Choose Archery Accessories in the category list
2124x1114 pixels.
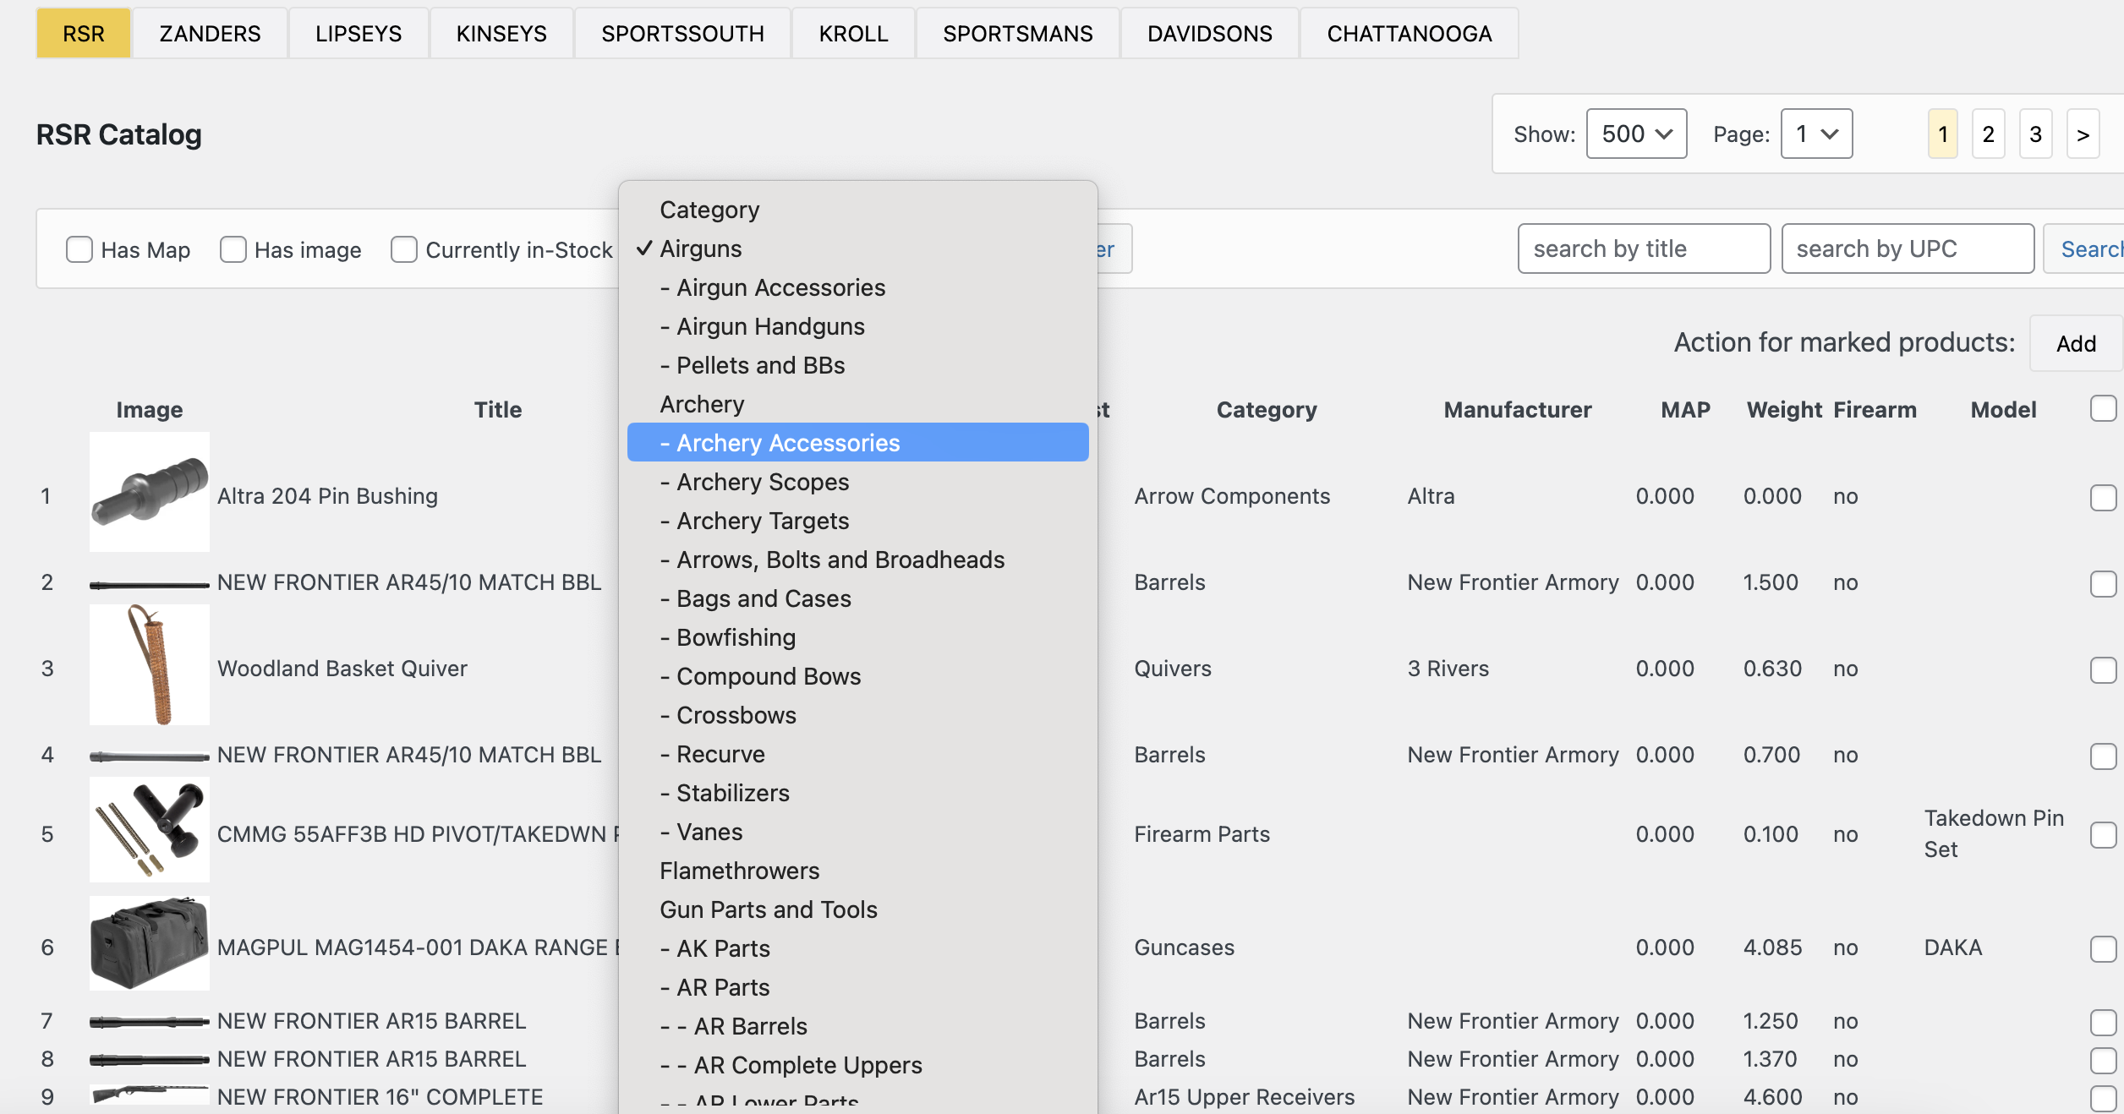point(857,442)
